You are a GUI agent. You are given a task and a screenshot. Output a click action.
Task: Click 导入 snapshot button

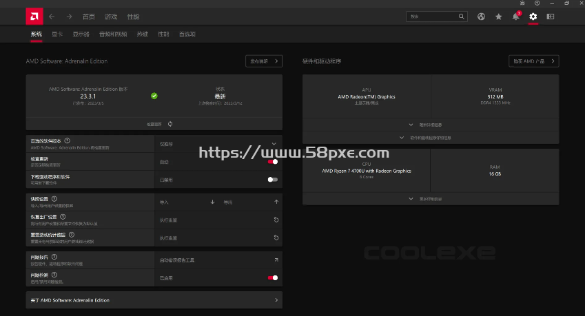tap(164, 202)
